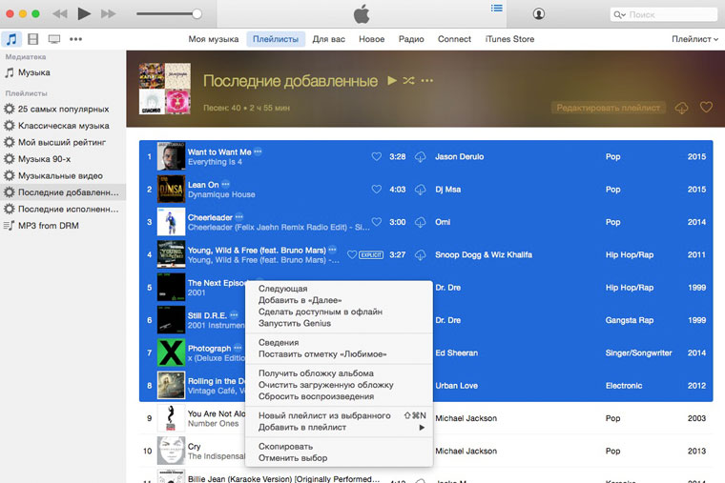Open the ellipsis next to Cheerleader
The width and height of the screenshot is (725, 483).
pyautogui.click(x=238, y=217)
